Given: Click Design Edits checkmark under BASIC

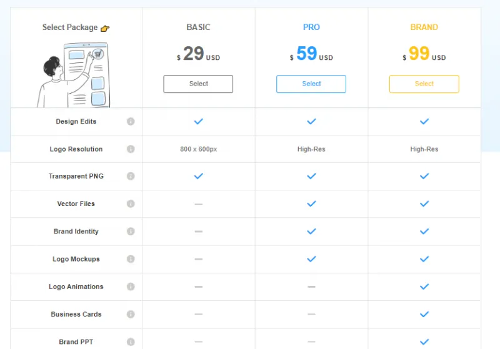Looking at the screenshot, I should (198, 122).
